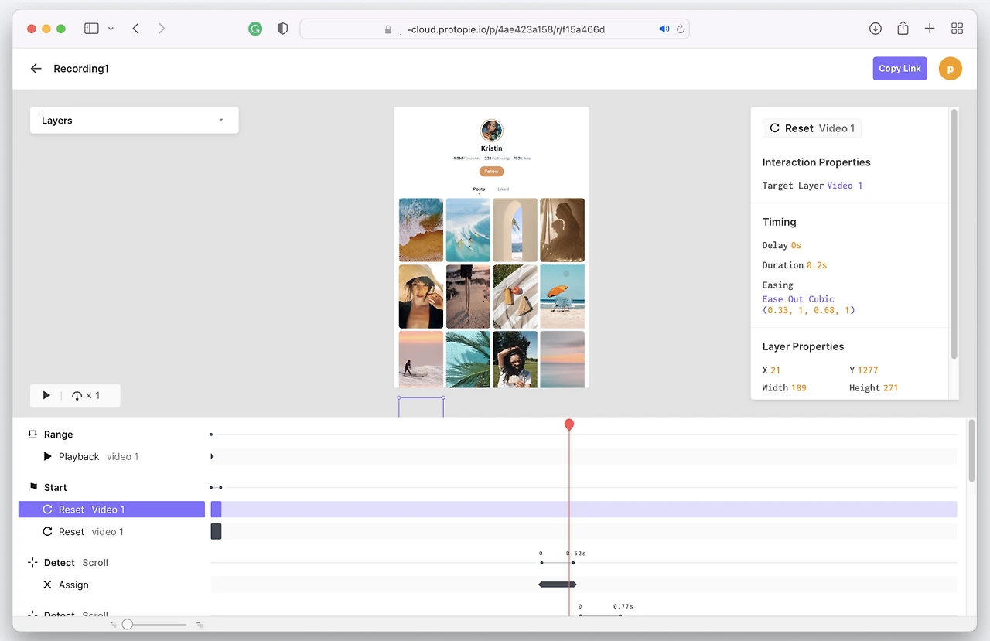Image resolution: width=990 pixels, height=641 pixels.
Task: Select the Assign clip bar on the timeline
Action: tap(558, 585)
